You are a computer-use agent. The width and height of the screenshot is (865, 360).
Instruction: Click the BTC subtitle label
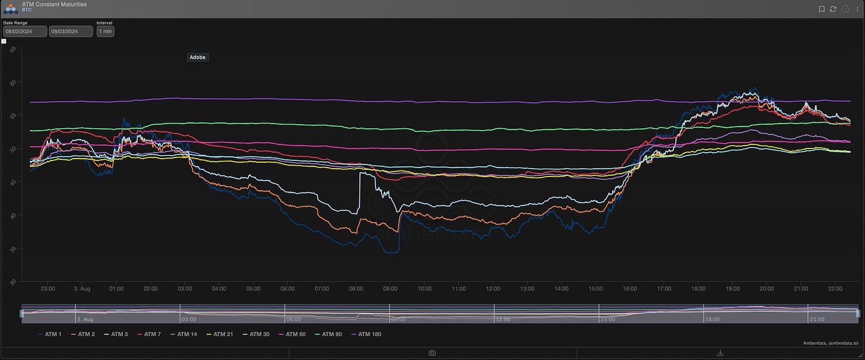[27, 10]
